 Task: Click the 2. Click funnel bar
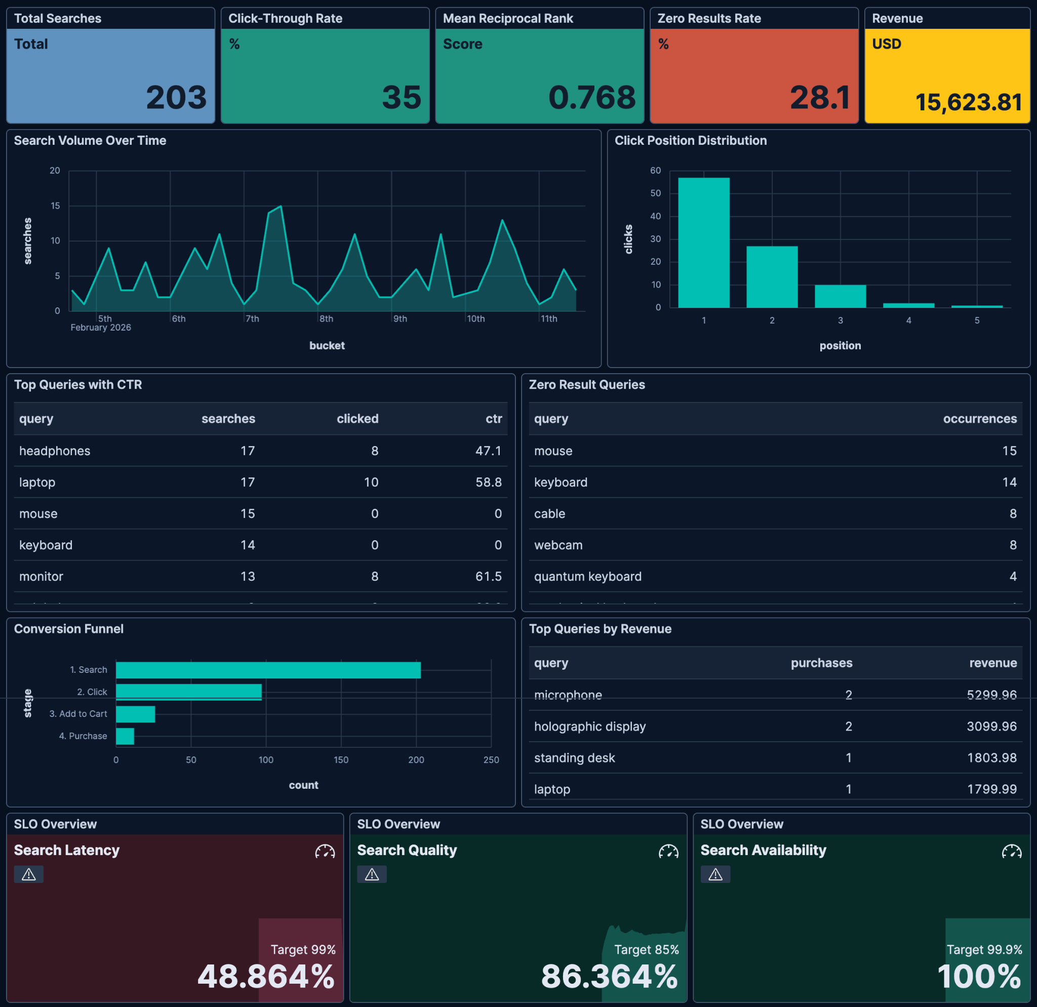point(189,692)
